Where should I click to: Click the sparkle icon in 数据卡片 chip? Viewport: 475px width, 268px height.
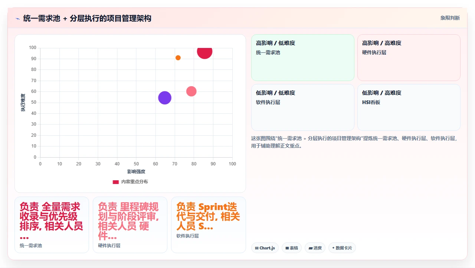pos(333,248)
